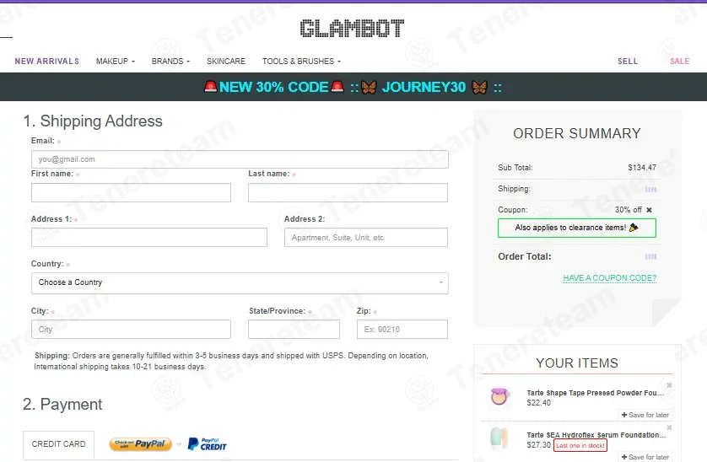The image size is (707, 462).
Task: Open the Tarte SEA Hydroflex Serum Foundation title
Action: click(596, 435)
